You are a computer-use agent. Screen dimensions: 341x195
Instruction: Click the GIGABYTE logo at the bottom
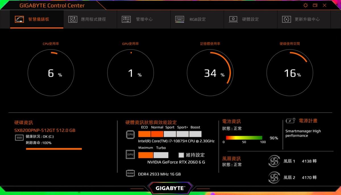pyautogui.click(x=170, y=188)
